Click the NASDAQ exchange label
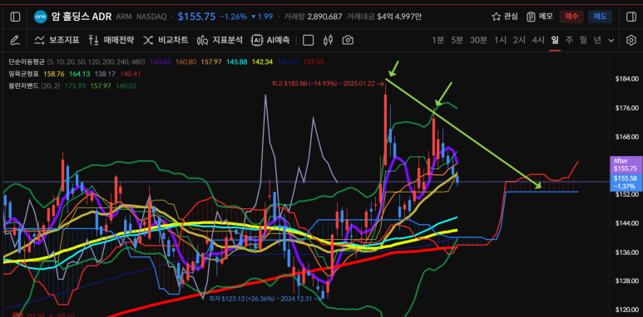This screenshot has width=643, height=317. pos(151,17)
